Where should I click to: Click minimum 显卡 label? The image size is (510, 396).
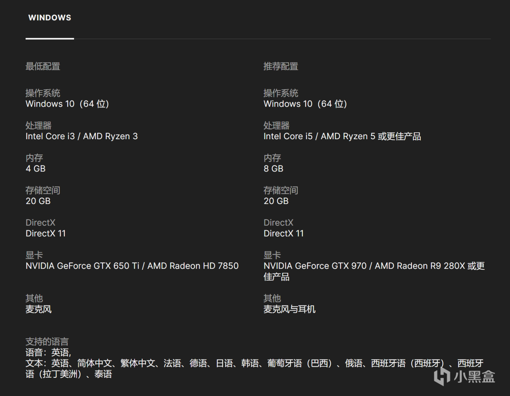pos(34,255)
